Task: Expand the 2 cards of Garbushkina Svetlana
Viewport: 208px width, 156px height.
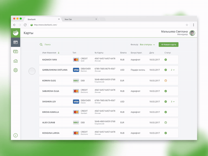Action: click(173, 70)
